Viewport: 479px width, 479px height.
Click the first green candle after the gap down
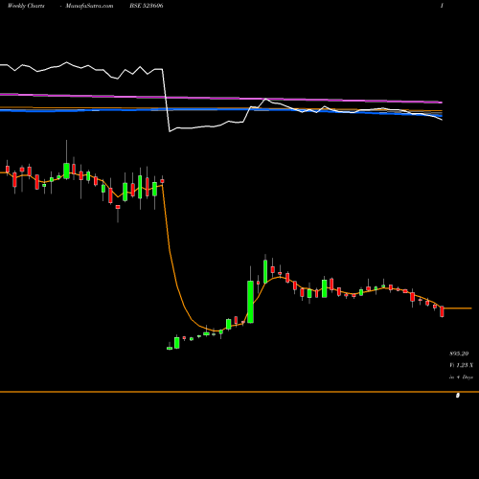[x=170, y=348]
